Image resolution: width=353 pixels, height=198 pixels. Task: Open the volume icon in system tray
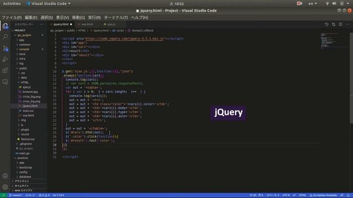coord(334,4)
